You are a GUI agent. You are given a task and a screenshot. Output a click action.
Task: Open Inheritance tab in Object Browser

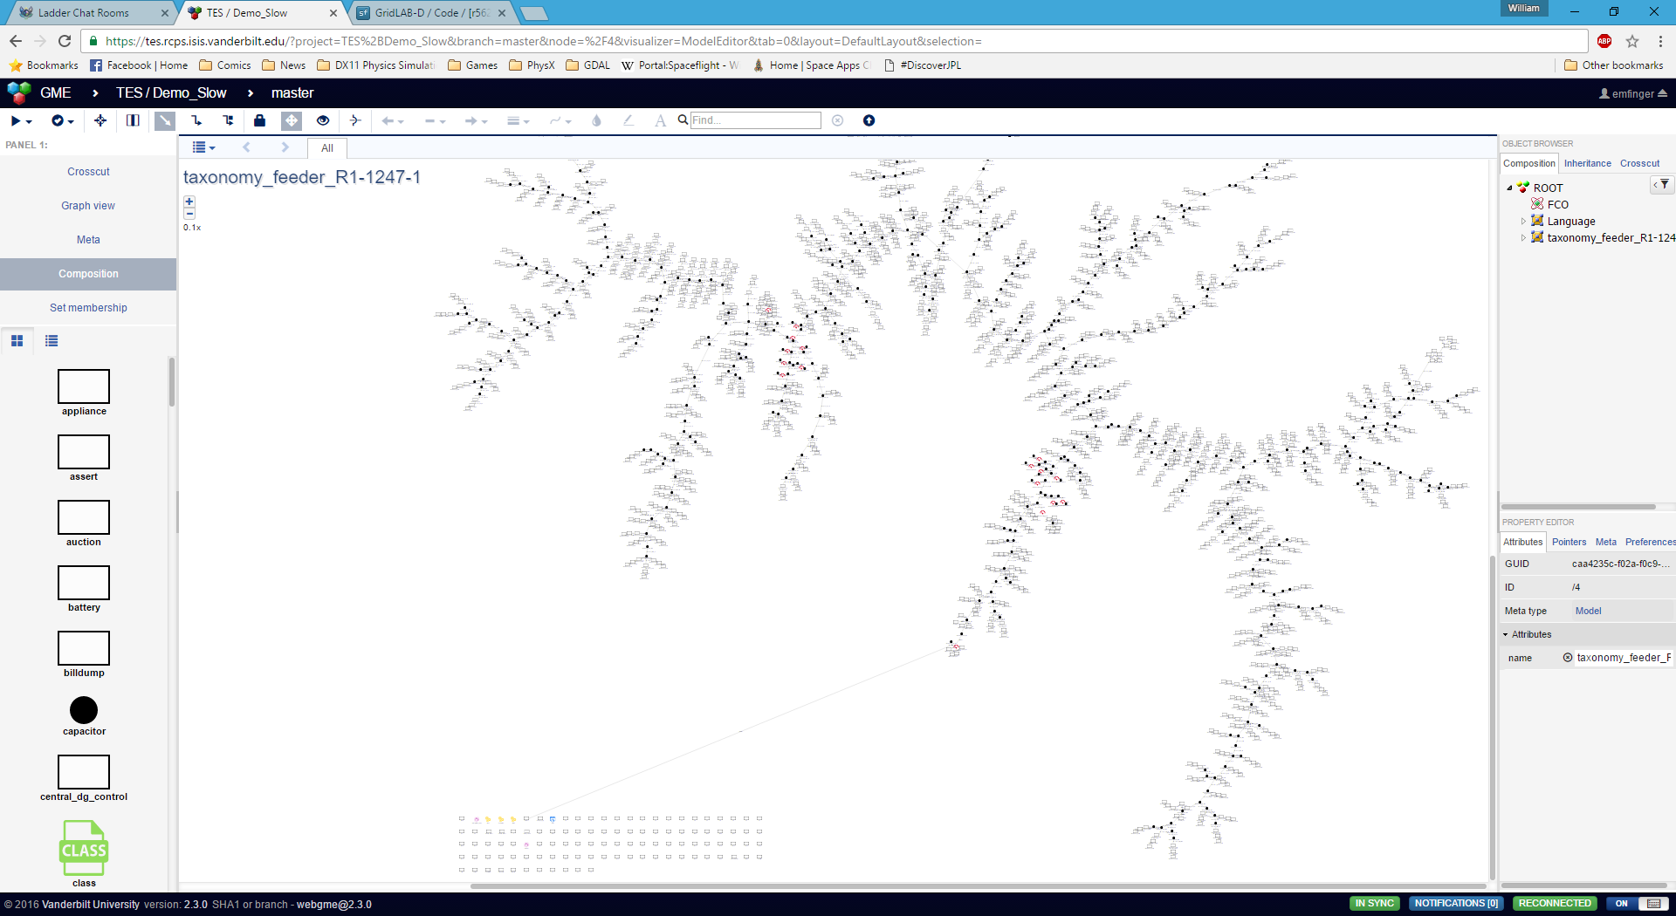tap(1587, 163)
